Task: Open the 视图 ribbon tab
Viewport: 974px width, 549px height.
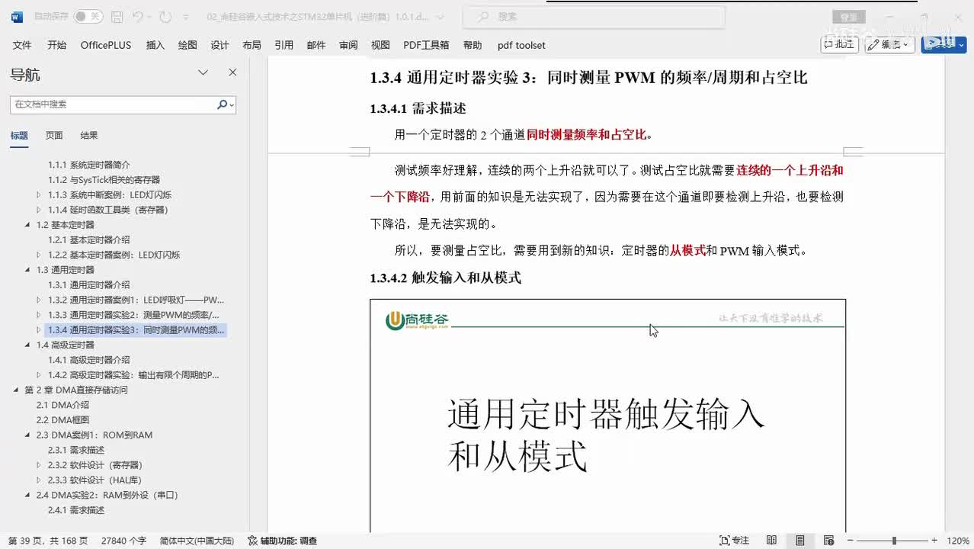Action: (x=380, y=45)
